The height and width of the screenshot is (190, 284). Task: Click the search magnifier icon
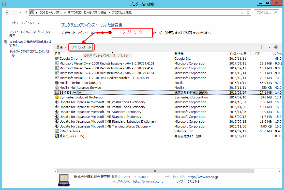pos(275,12)
